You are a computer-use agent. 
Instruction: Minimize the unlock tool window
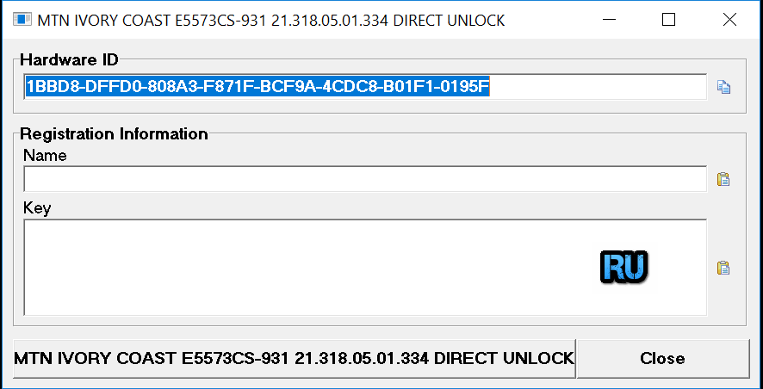(609, 20)
